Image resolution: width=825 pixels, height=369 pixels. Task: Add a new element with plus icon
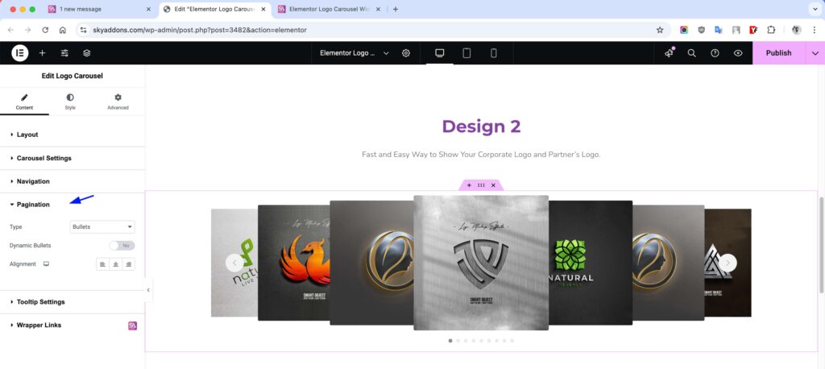pos(42,53)
